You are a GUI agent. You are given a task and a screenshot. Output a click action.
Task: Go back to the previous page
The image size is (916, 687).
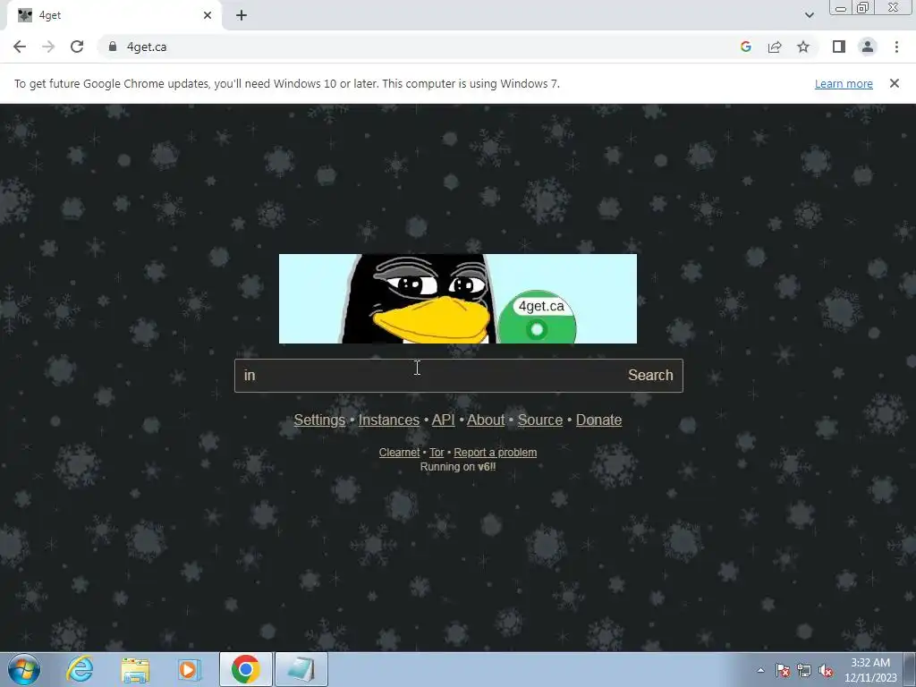(x=20, y=47)
